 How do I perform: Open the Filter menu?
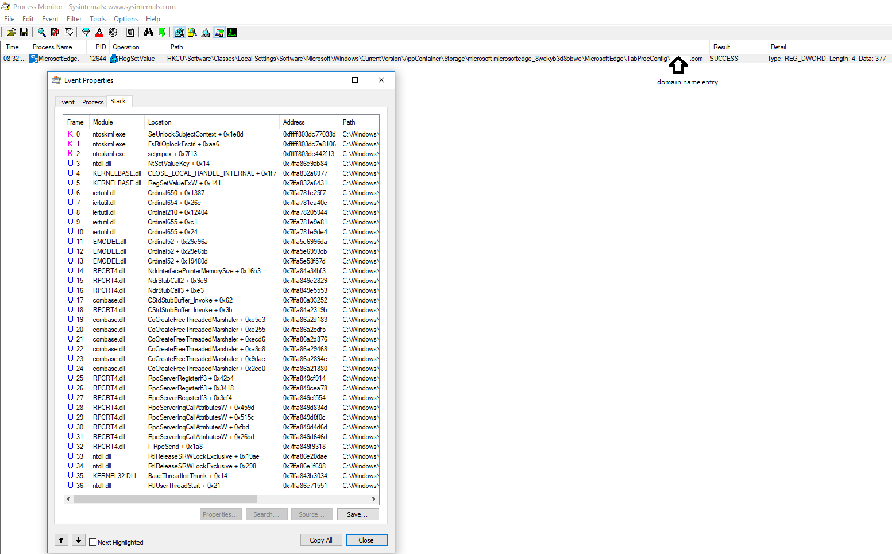pos(74,19)
